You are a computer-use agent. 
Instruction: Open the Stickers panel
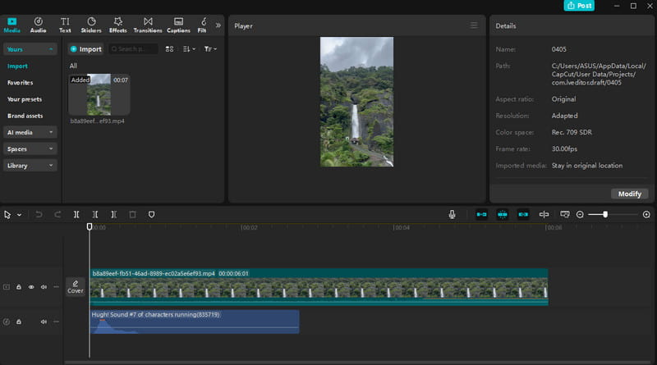click(x=91, y=24)
